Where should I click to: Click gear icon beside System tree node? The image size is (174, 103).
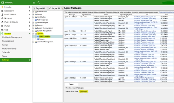click(x=38, y=39)
